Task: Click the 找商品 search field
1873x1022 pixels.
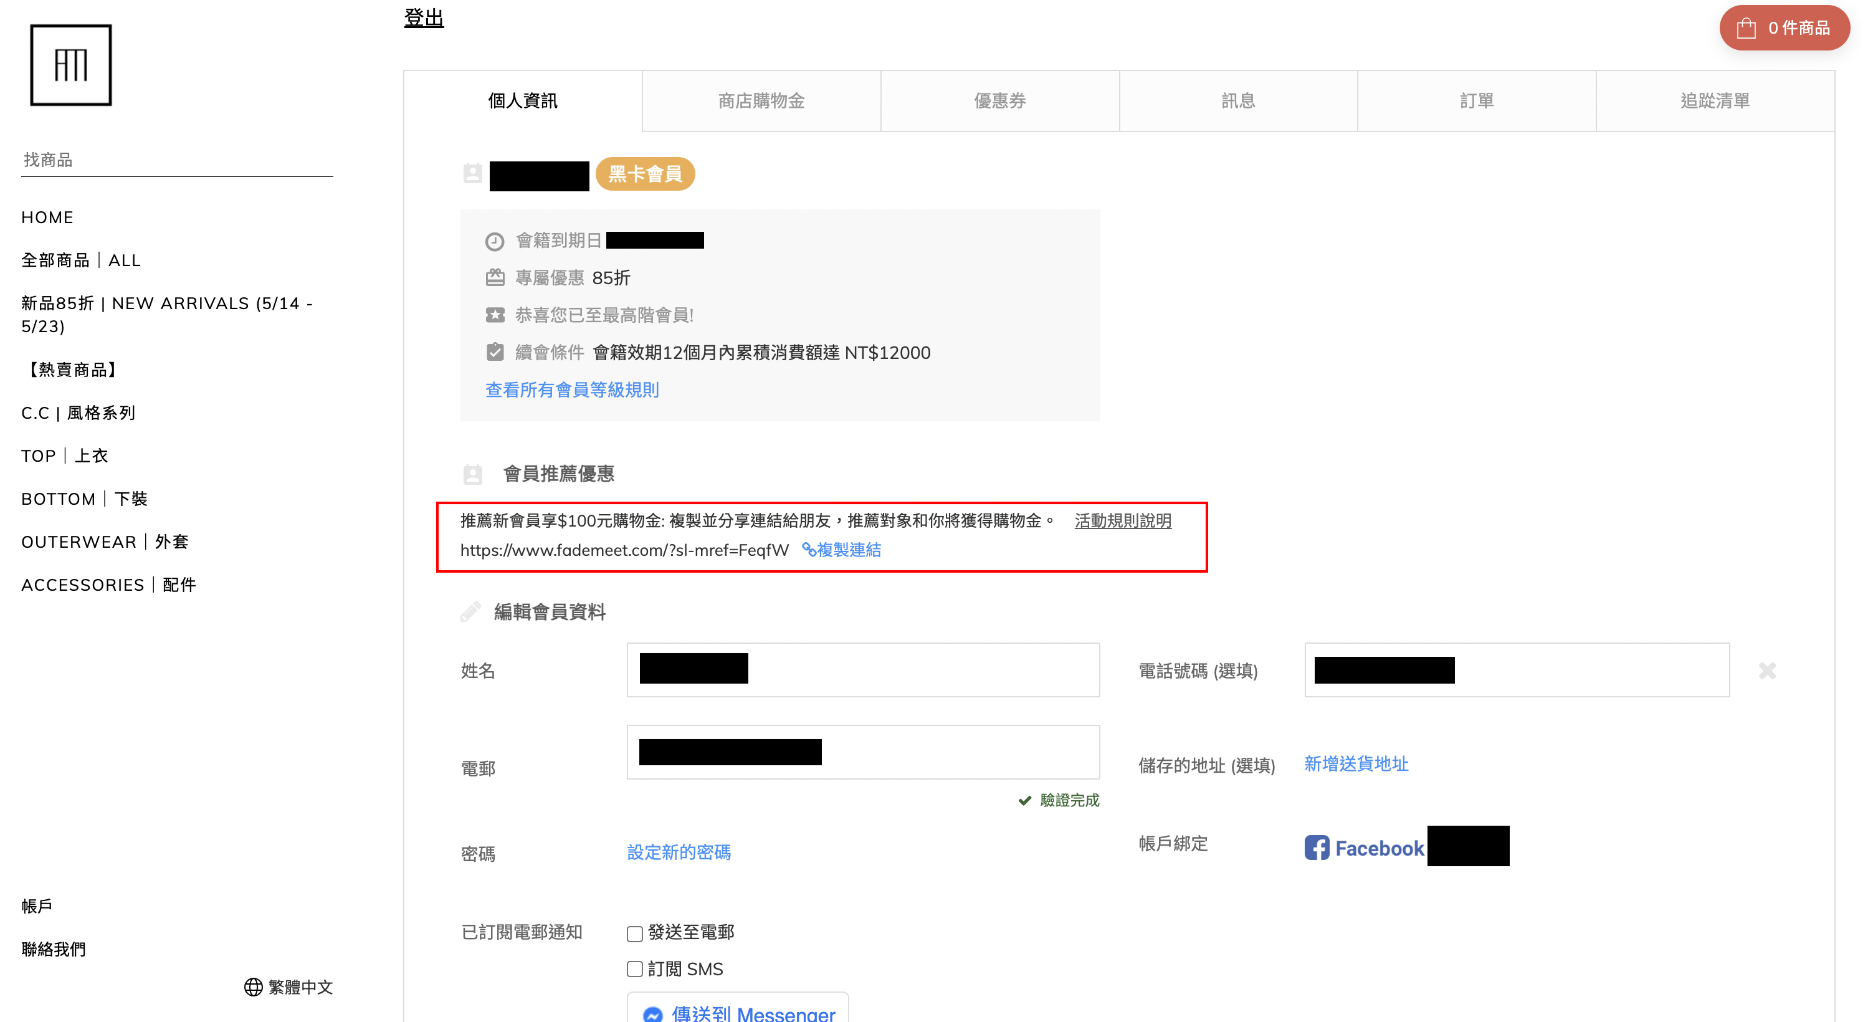Action: pos(177,160)
